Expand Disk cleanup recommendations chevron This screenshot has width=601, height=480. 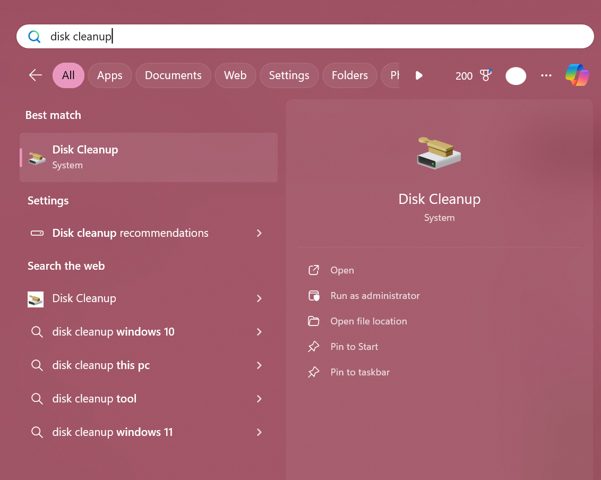(259, 233)
